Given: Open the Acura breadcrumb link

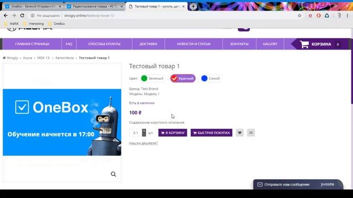Looking at the screenshot, I should pyautogui.click(x=28, y=58).
